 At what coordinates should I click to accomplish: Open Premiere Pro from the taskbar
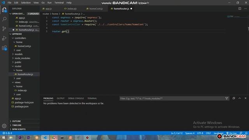tap(20, 137)
